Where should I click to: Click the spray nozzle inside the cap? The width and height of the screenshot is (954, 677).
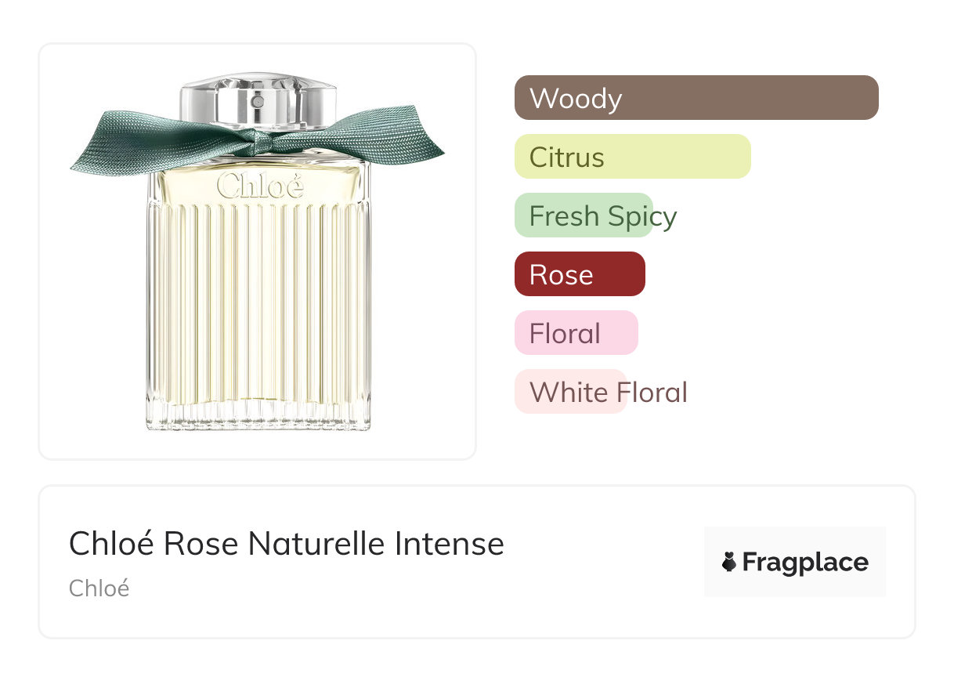point(258,101)
